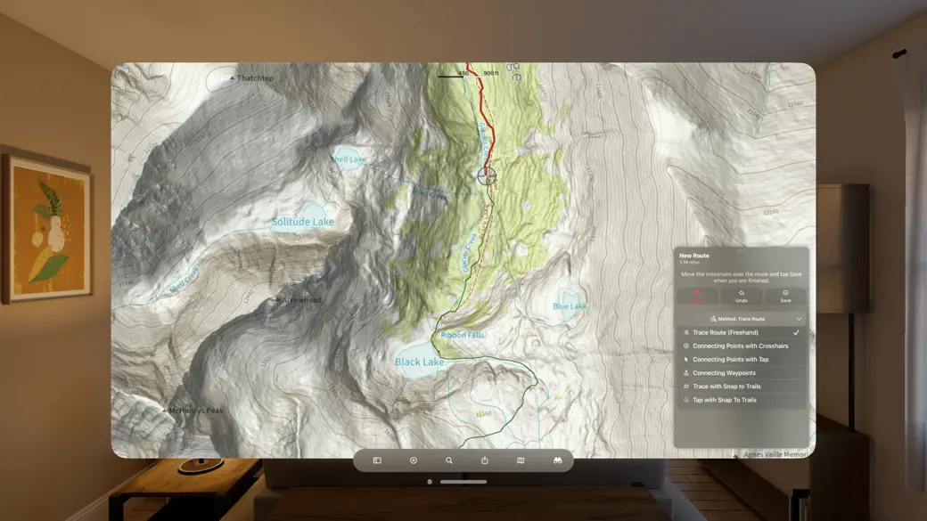Tap the circled target icon in the toolbar
Image resolution: width=927 pixels, height=521 pixels.
coord(413,460)
